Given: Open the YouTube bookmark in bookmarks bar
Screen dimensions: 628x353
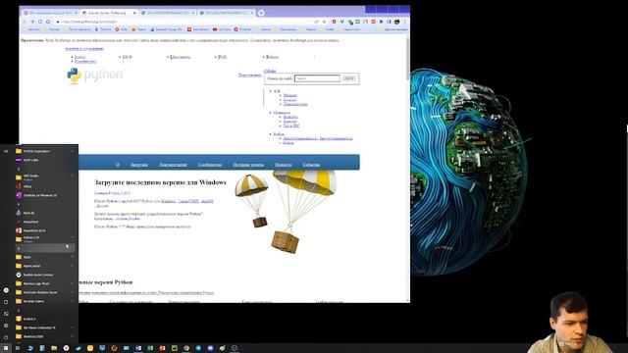Looking at the screenshot, I should (222, 29).
